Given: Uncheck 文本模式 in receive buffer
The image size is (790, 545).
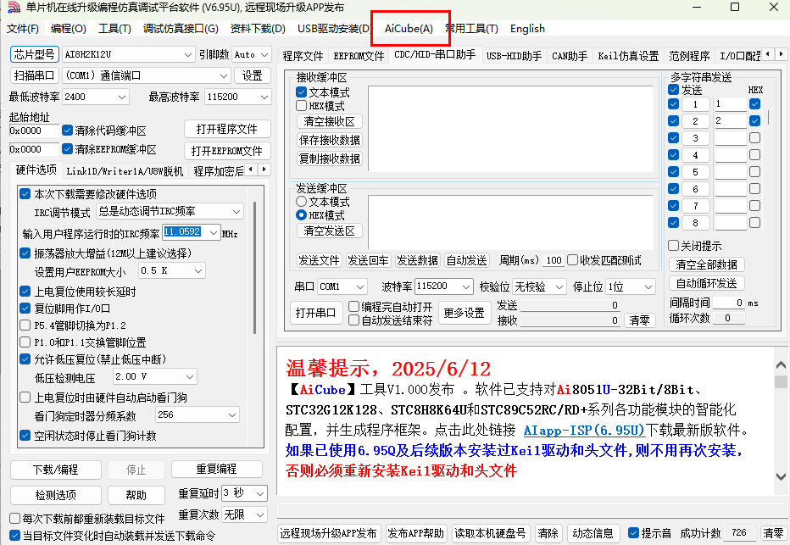Looking at the screenshot, I should 301,92.
